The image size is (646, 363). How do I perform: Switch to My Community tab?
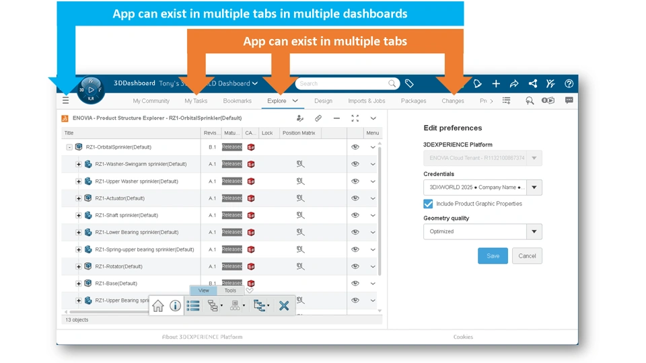151,101
